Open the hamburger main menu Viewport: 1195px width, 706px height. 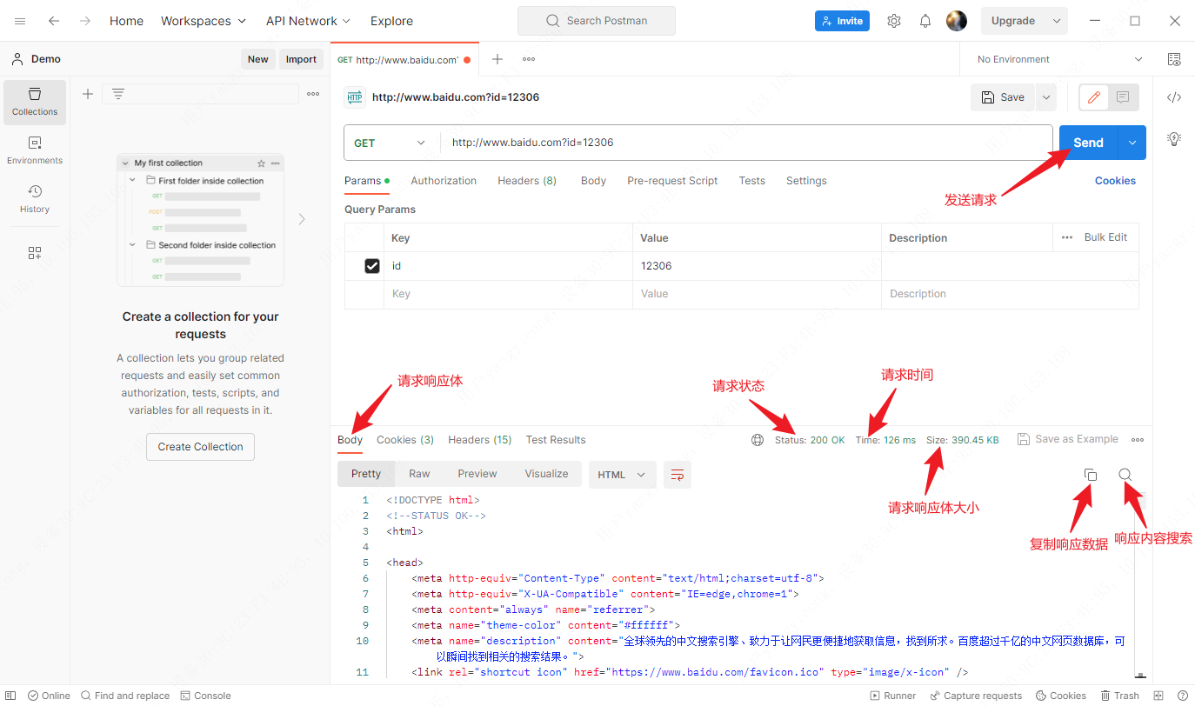(20, 21)
